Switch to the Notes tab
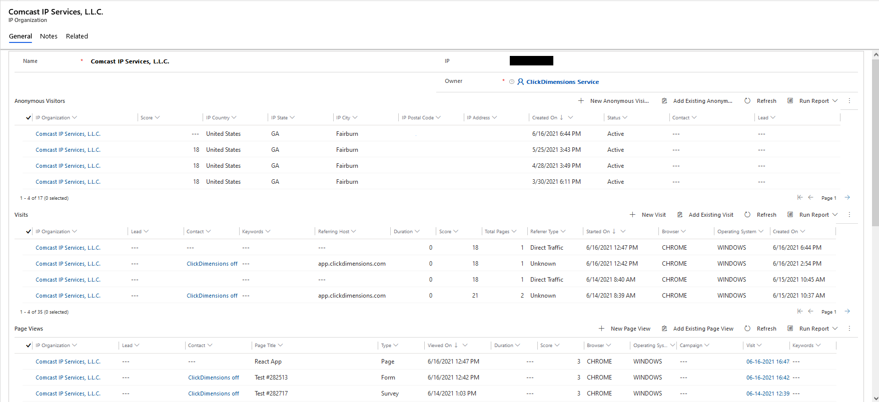The width and height of the screenshot is (879, 402). pos(49,36)
